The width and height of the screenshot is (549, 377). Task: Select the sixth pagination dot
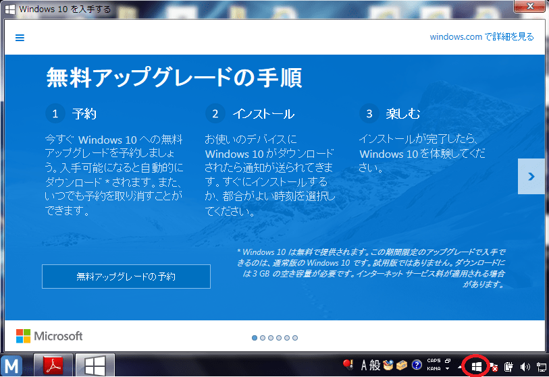click(x=295, y=338)
